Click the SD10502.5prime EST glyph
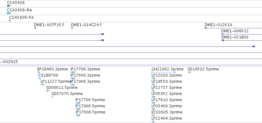The height and width of the screenshot is (123, 262). pyautogui.click(x=189, y=72)
